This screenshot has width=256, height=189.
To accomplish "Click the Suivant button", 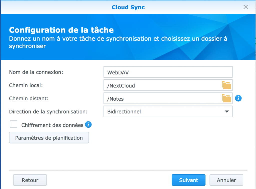I will point(188,180).
